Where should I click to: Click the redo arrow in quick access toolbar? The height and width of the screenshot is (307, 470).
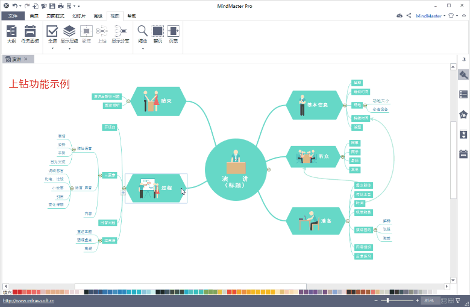27,5
